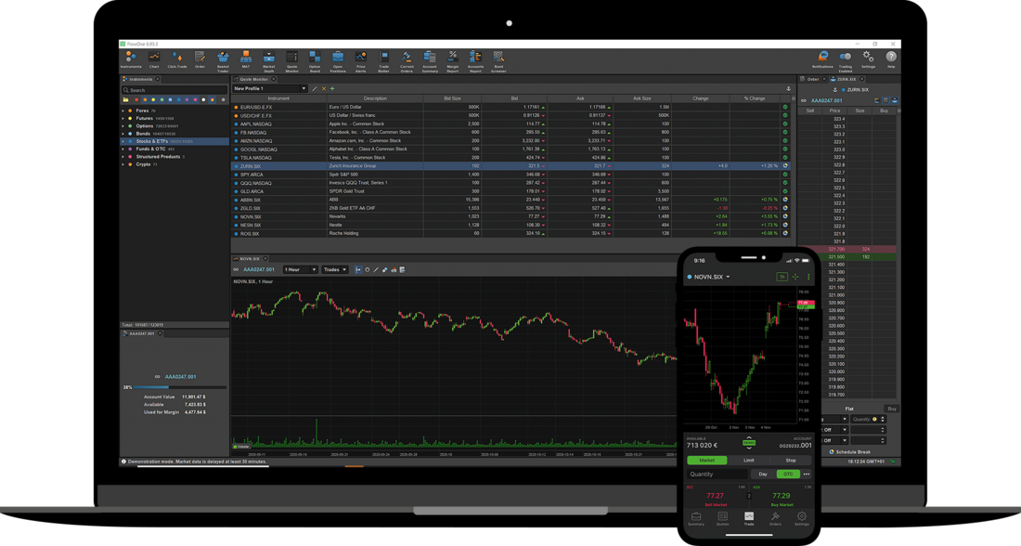Open the Trade Blotter tool
This screenshot has height=546, width=1021.
coord(383,61)
